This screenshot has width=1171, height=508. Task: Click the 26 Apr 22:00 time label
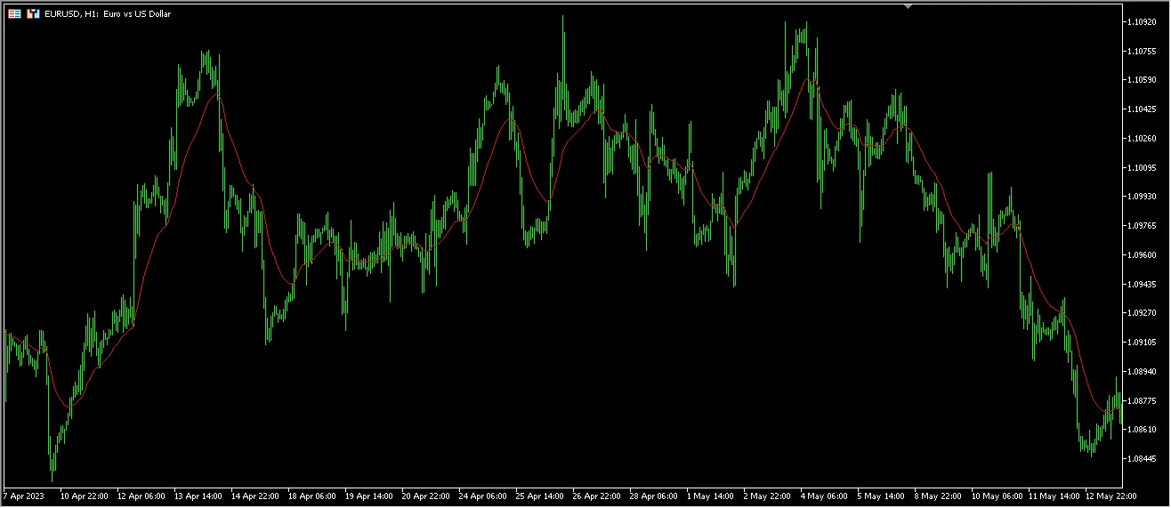click(x=599, y=496)
